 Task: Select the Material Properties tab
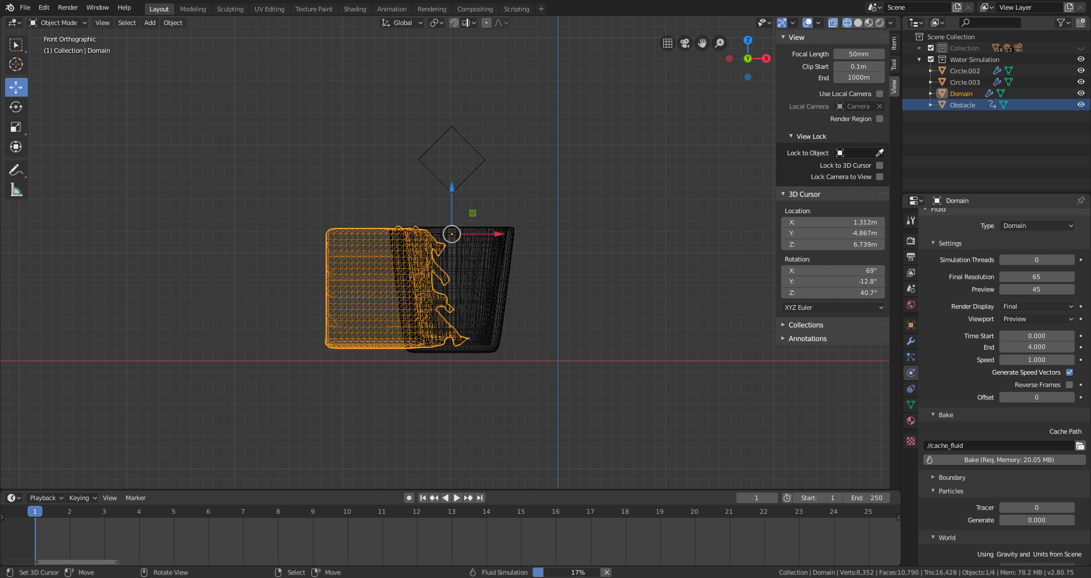911,421
